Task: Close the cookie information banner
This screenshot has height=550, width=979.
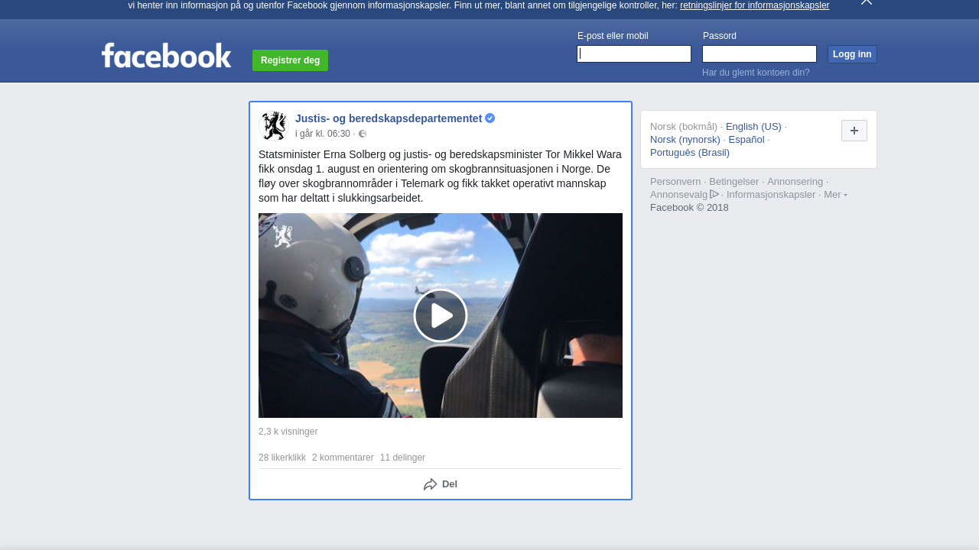Action: point(866,2)
